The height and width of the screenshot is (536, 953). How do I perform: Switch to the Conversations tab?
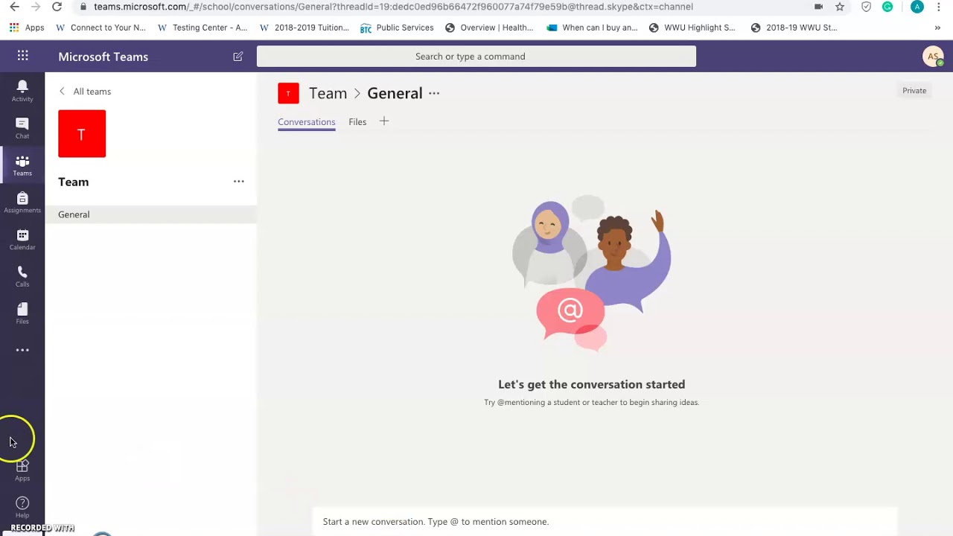point(307,122)
